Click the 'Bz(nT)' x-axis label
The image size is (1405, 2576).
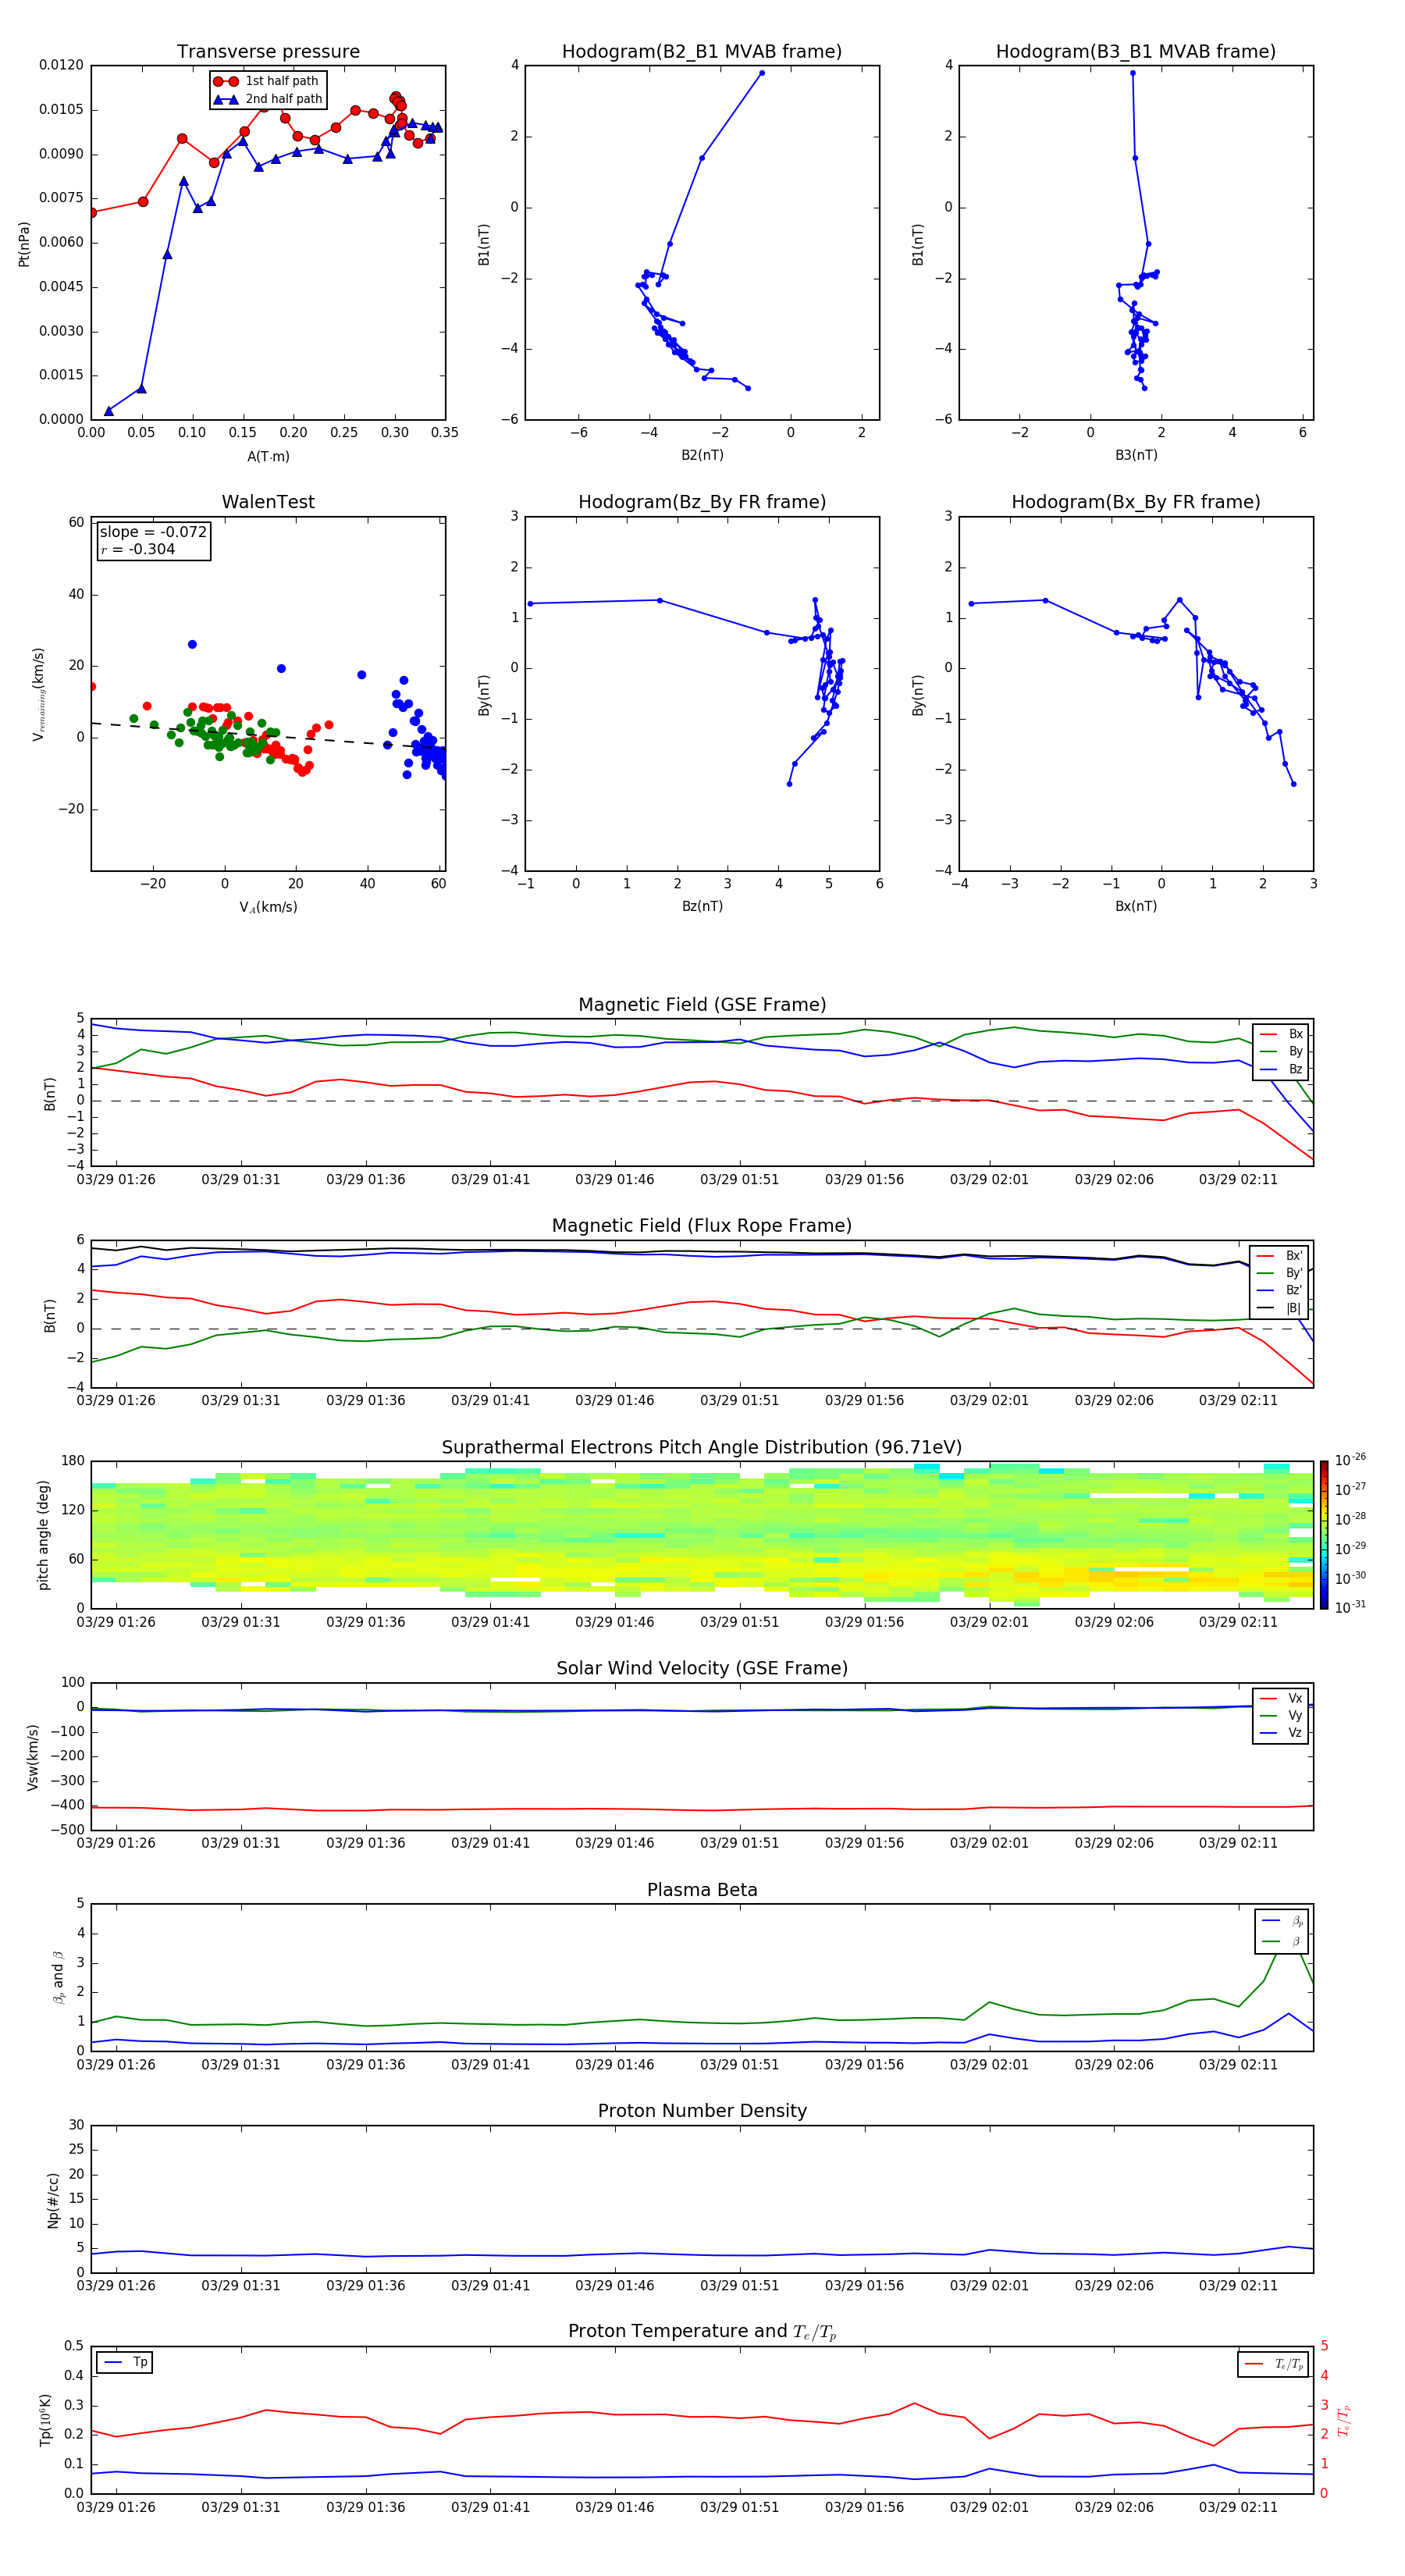[702, 906]
